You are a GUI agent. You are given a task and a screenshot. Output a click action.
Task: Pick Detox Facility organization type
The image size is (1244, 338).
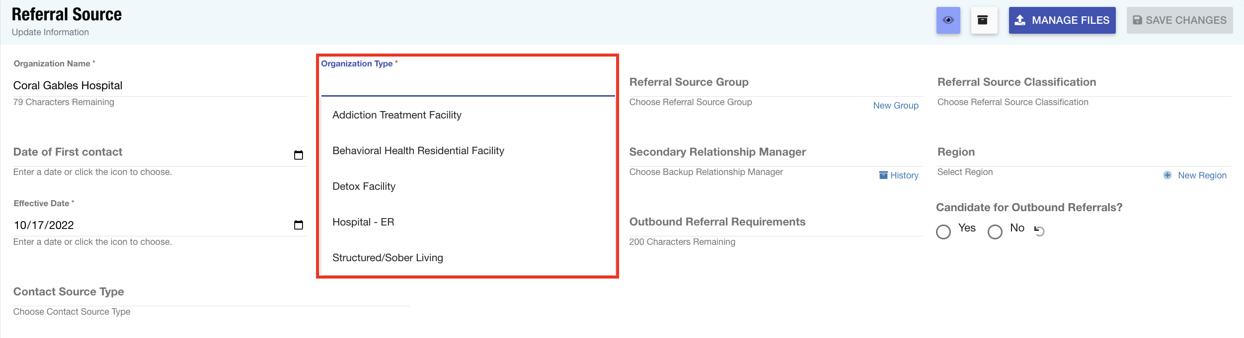[x=364, y=186]
